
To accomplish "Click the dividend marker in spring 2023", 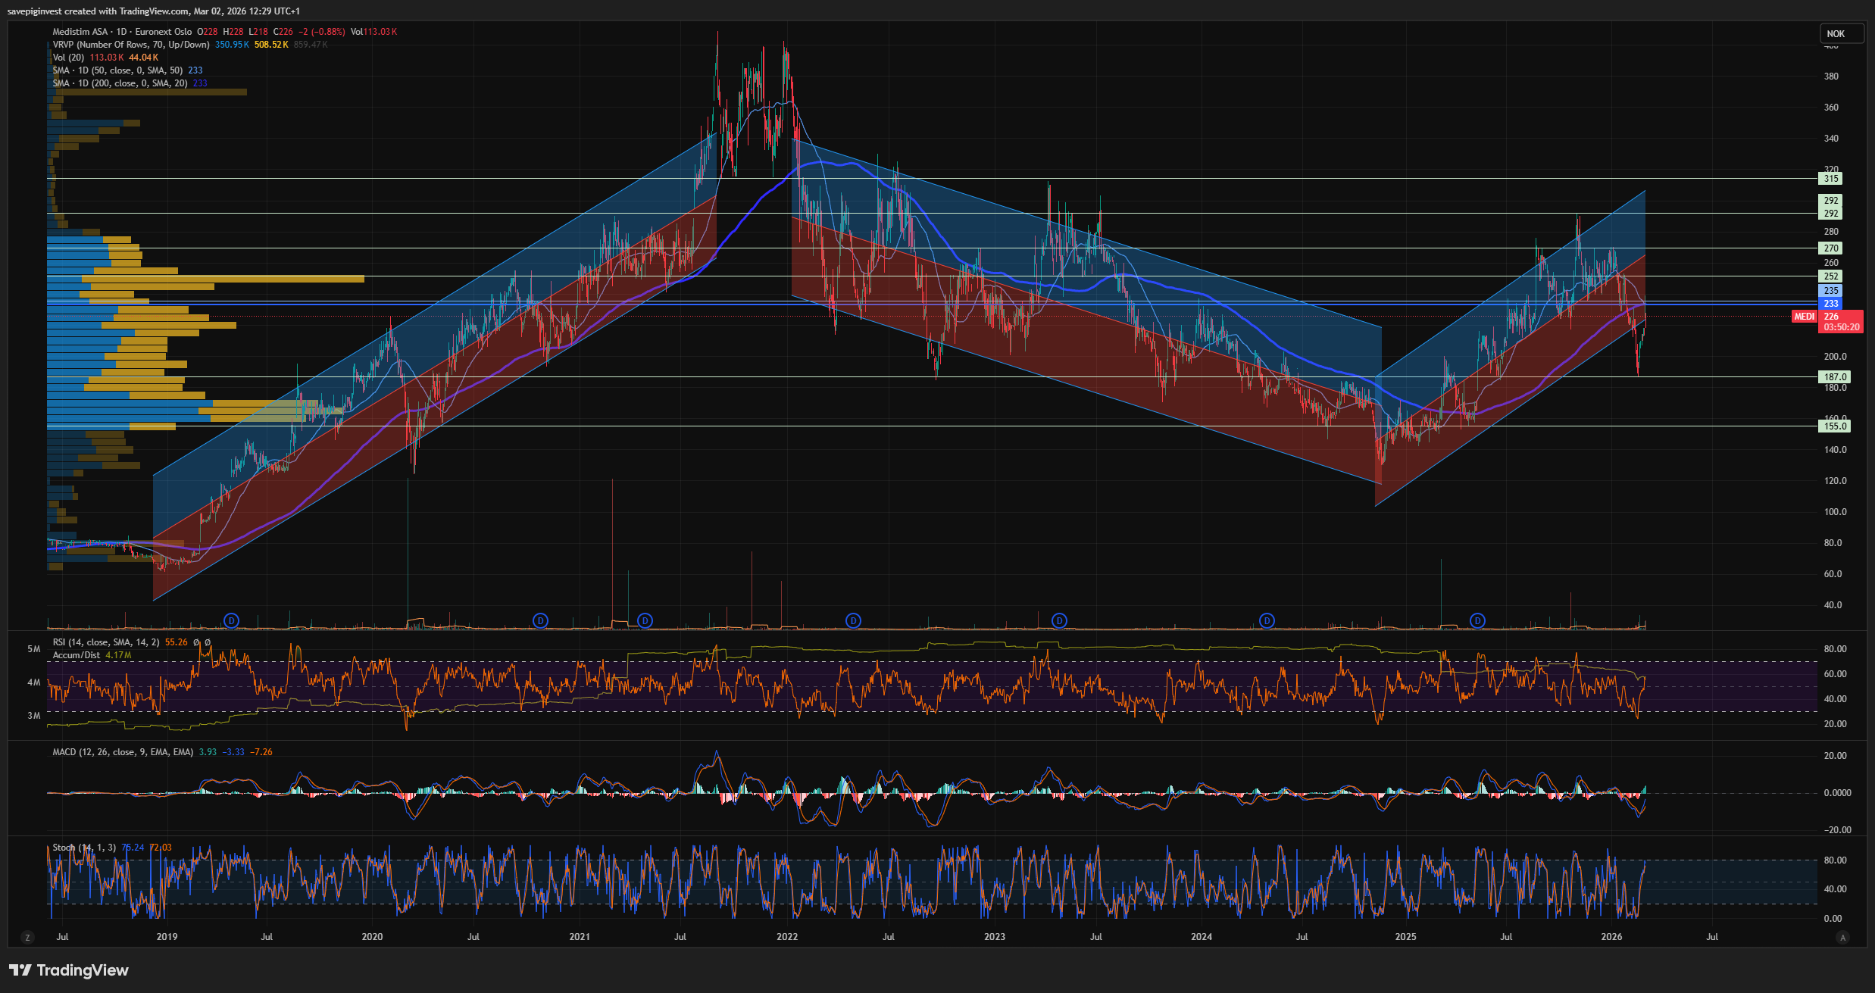I will 1059,620.
